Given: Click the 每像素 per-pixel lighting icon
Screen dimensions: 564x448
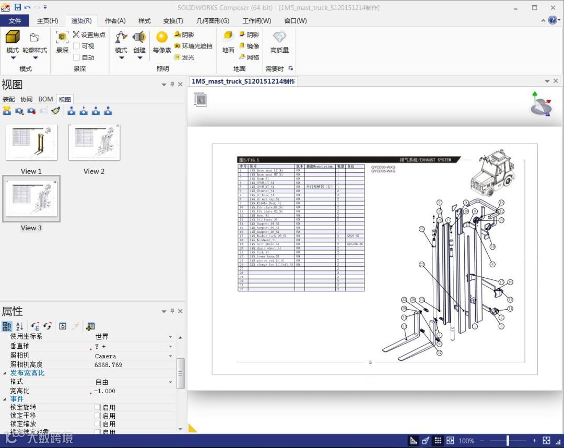Looking at the screenshot, I should coord(162,38).
